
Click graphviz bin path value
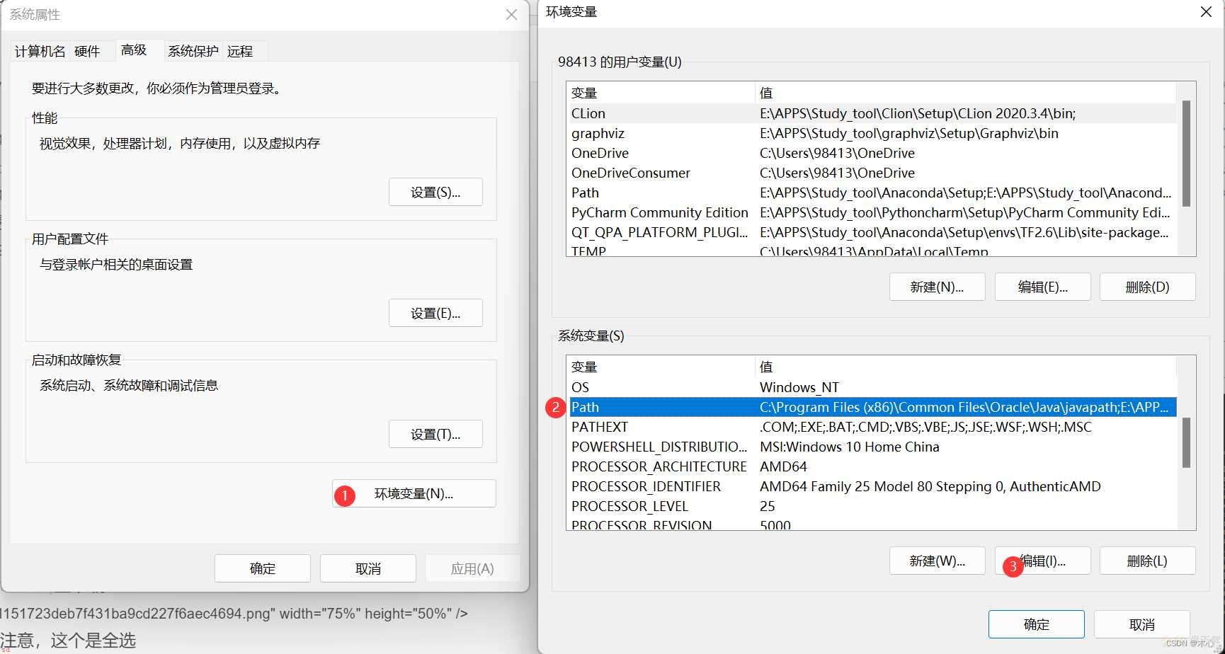coord(909,133)
